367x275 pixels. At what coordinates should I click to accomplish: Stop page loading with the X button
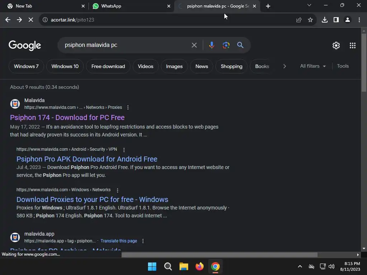pos(31,20)
